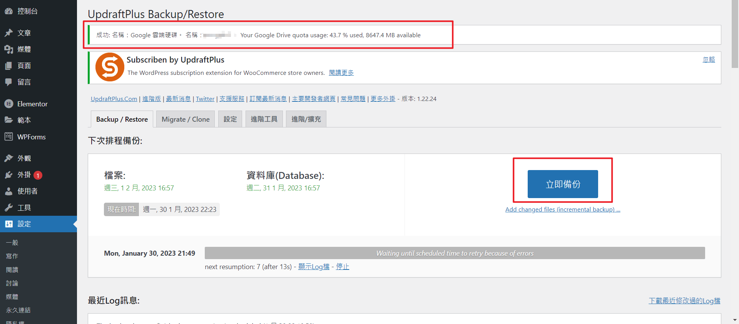Click 顯示Log檔 show log link
Viewport: 739px width, 324px height.
coord(314,267)
